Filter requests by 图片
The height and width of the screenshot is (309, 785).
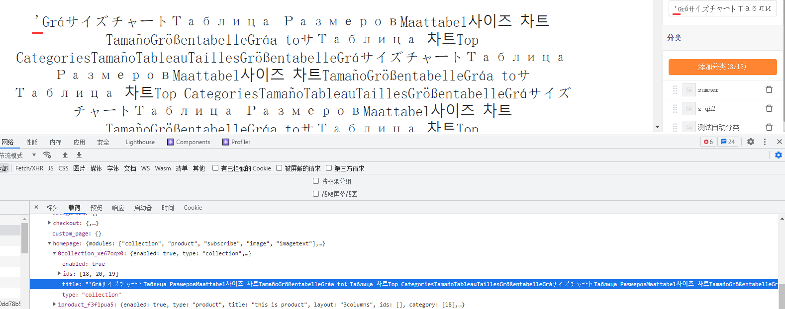tap(79, 168)
